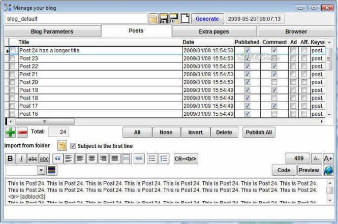Deselect posts with None button
338x224 pixels.
tap(166, 132)
